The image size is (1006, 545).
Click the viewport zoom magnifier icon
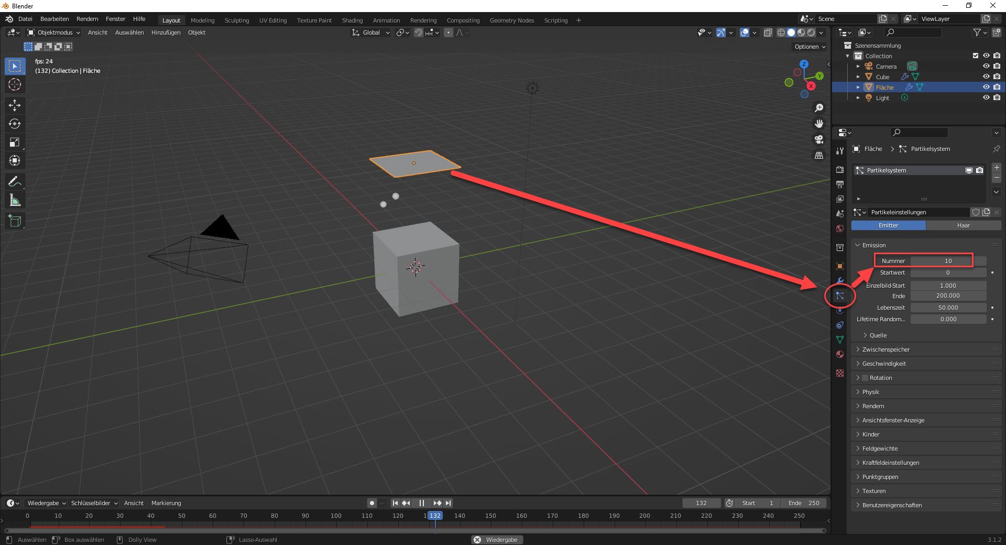(x=818, y=108)
